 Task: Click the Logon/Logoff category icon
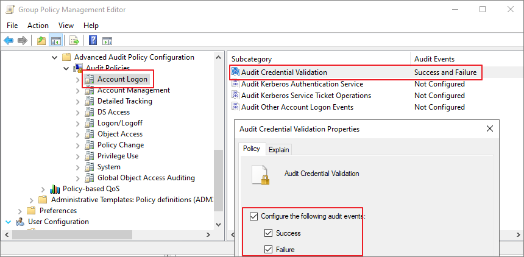pos(89,123)
